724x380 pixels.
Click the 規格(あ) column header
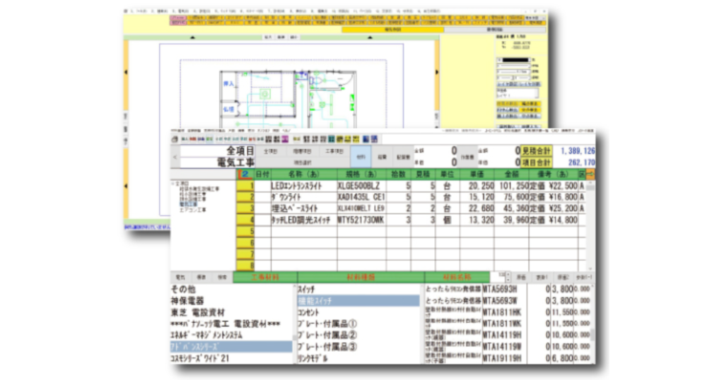tap(361, 174)
